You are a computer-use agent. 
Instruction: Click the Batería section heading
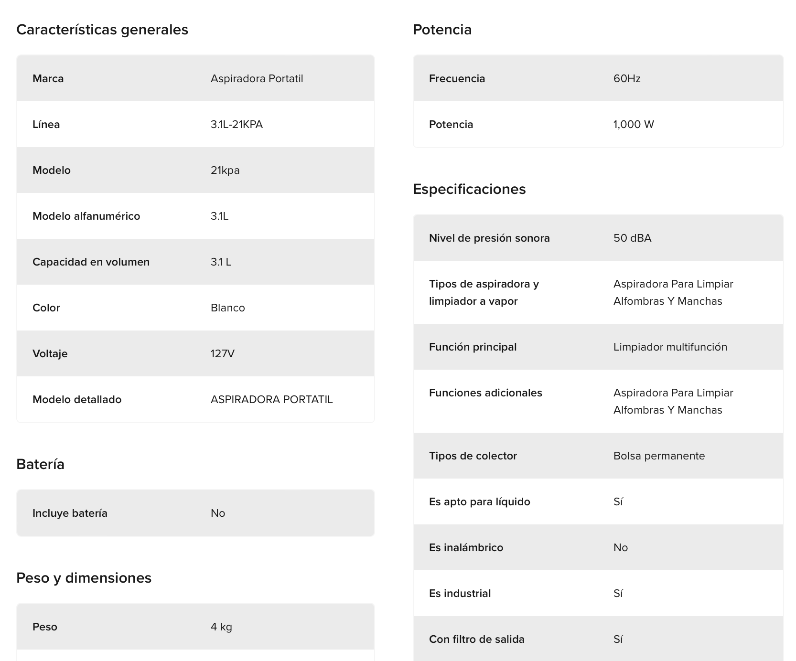tap(40, 464)
